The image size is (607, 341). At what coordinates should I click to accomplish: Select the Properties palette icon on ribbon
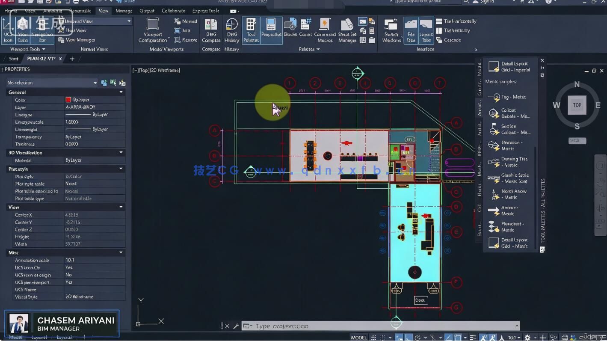tap(271, 27)
